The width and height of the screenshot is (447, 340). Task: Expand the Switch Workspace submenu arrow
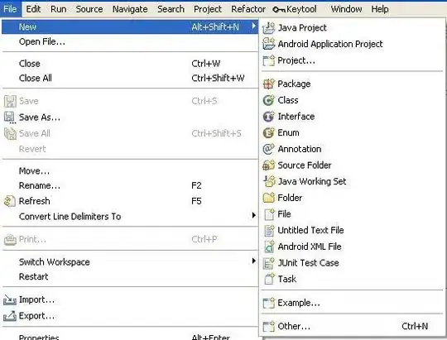click(x=254, y=261)
